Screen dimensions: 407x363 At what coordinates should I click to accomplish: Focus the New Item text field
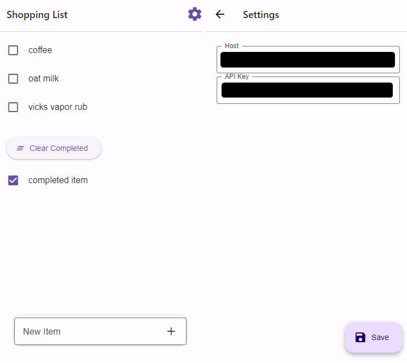pos(88,331)
